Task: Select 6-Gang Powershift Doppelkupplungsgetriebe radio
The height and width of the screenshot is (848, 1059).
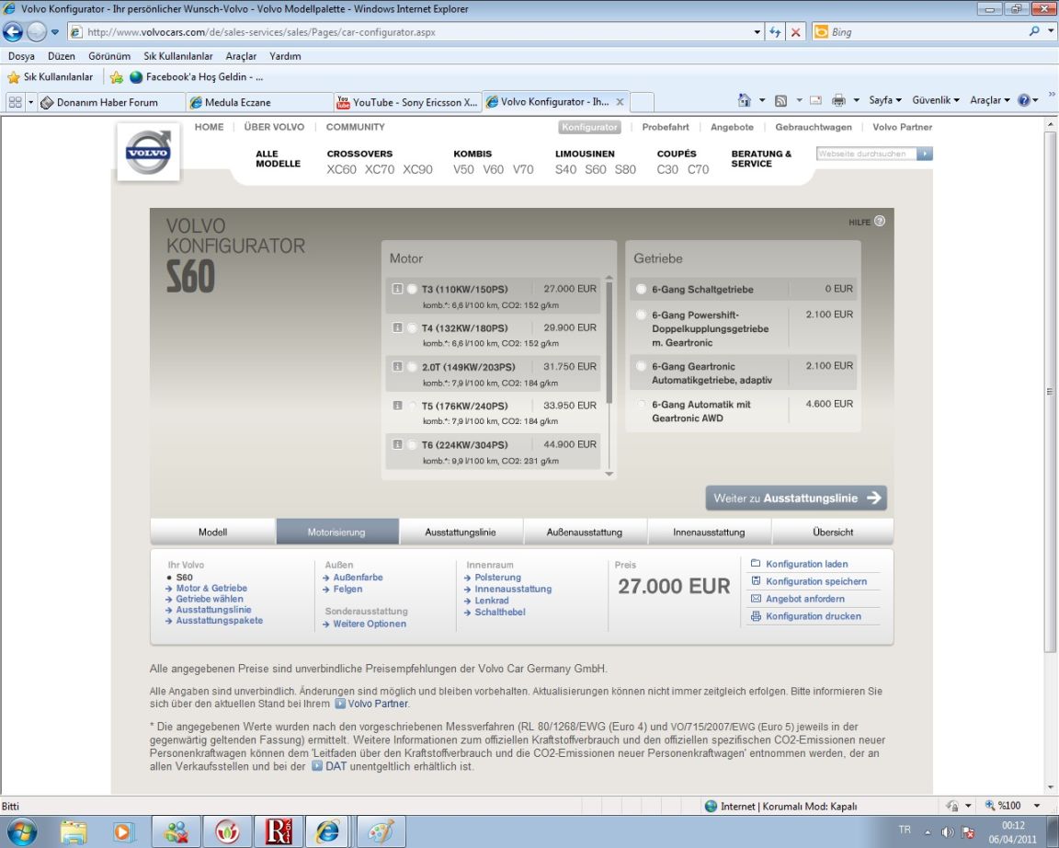Action: 641,315
